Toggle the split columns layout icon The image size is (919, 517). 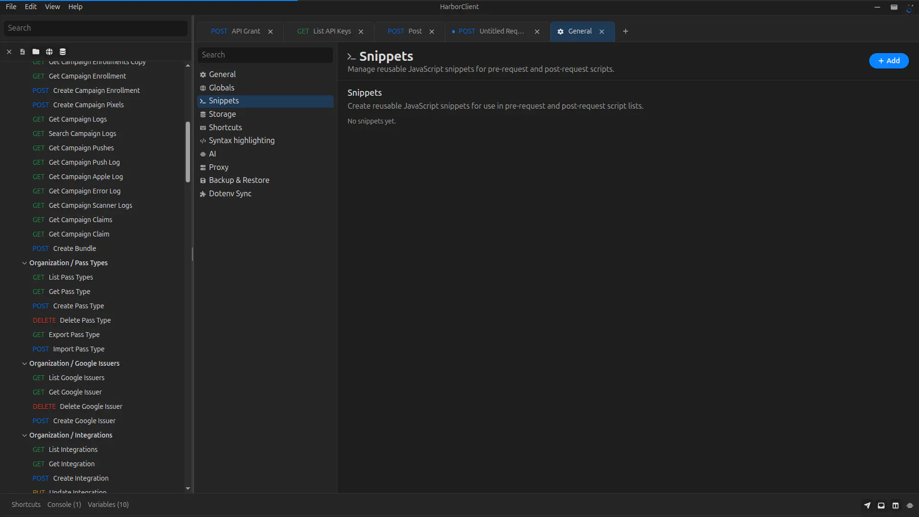(x=896, y=505)
